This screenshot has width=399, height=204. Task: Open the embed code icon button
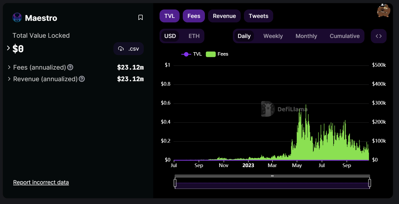tap(378, 36)
